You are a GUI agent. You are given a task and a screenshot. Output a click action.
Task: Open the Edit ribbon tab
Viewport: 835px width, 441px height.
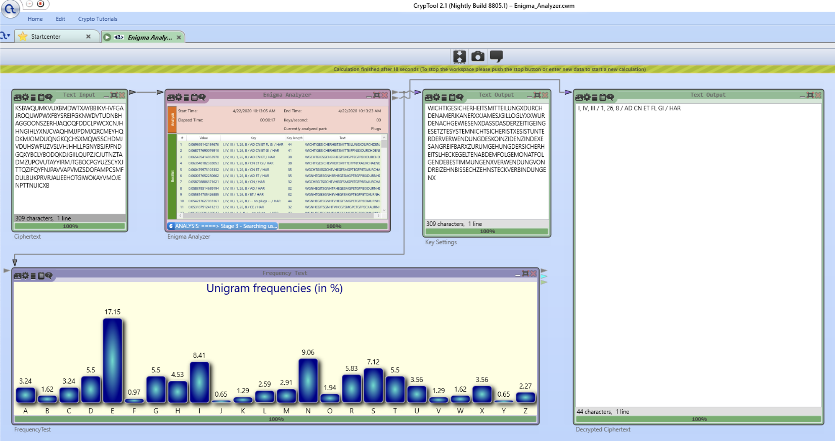coord(60,19)
